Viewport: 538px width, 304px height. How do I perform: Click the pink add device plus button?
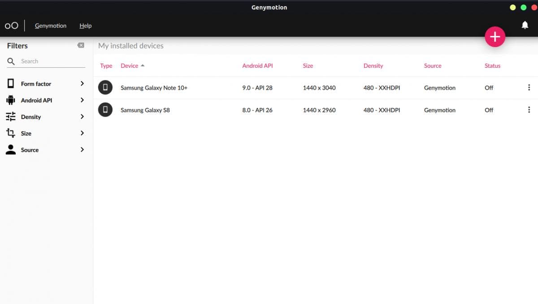(x=495, y=37)
